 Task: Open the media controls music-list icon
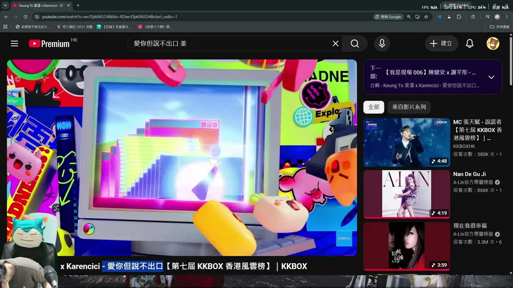487,17
